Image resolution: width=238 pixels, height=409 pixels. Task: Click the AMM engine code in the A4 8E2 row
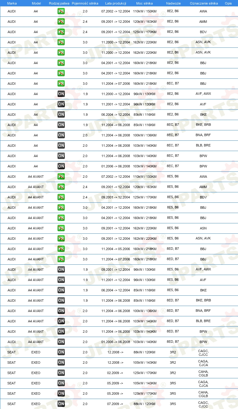(203, 22)
